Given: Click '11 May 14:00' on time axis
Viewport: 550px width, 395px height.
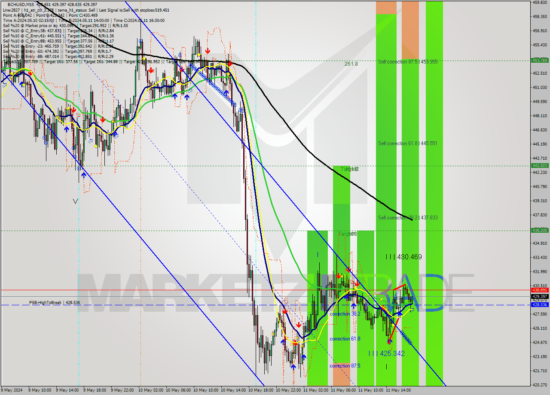Looking at the screenshot, I should [398, 390].
